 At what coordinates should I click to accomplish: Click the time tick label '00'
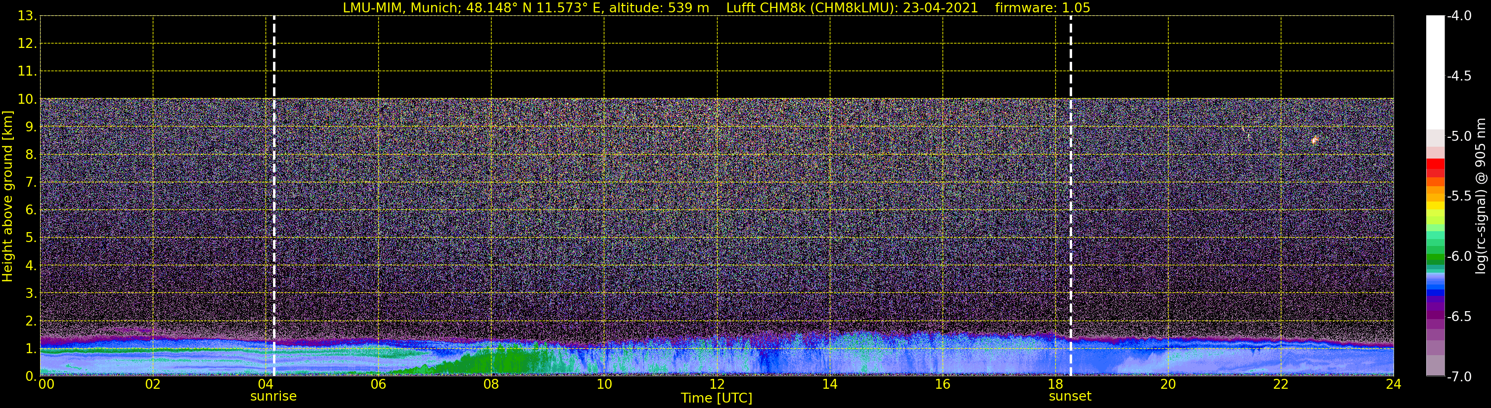[46, 384]
